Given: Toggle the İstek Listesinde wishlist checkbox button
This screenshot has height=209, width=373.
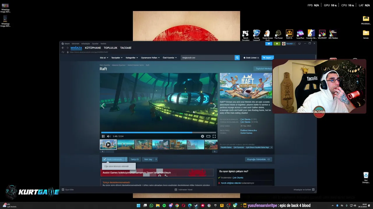Looking at the screenshot, I should pyautogui.click(x=113, y=159).
